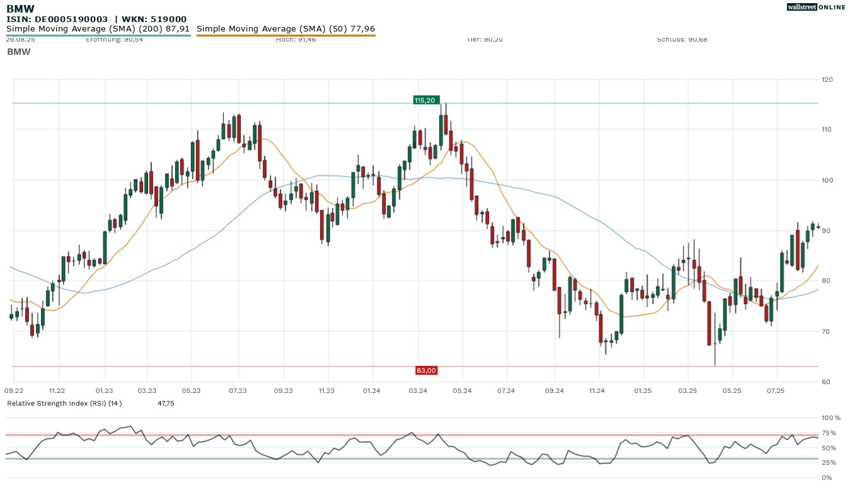Click the 100 % RSI axis label
The image size is (850, 495).
831,418
